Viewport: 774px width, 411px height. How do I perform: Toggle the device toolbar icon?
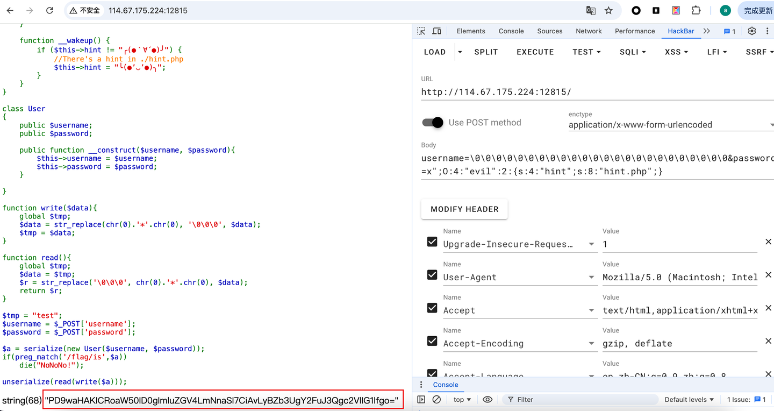[x=436, y=31]
